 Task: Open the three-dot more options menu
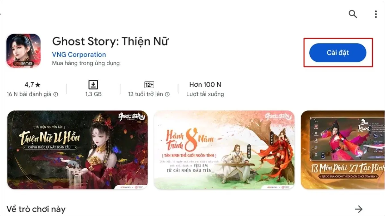coord(376,14)
